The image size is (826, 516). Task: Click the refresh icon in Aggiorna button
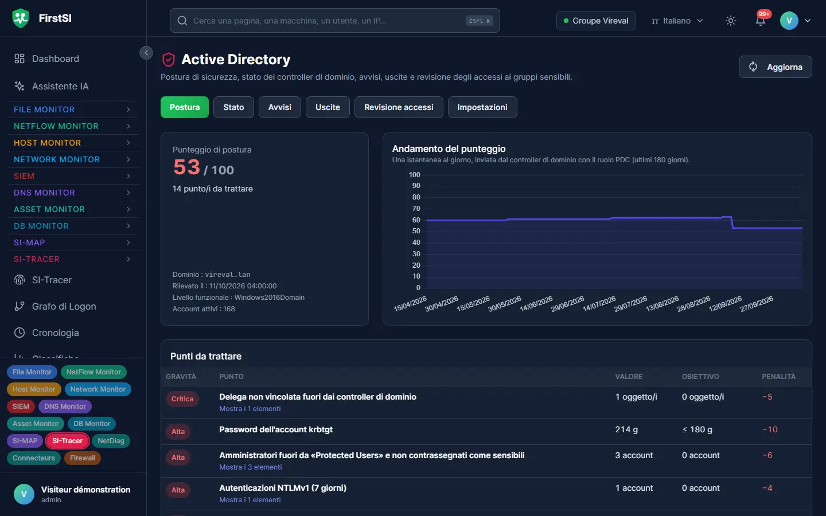click(x=753, y=67)
